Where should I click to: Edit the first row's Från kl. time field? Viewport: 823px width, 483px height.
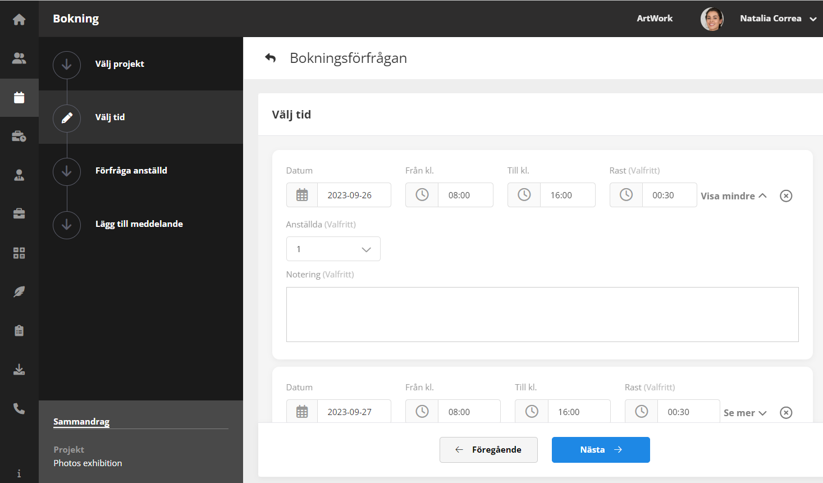464,195
